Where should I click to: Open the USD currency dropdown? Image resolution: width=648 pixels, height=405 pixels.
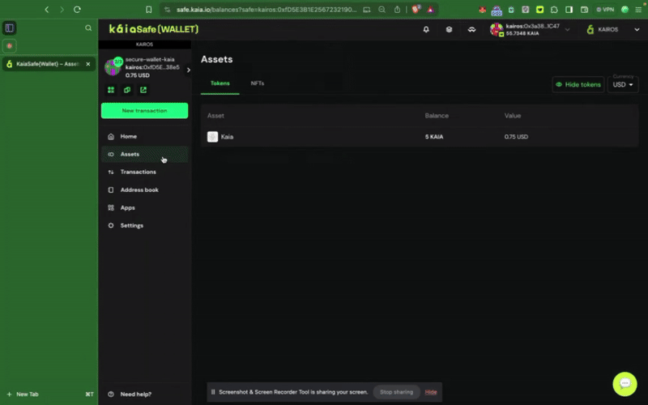623,84
